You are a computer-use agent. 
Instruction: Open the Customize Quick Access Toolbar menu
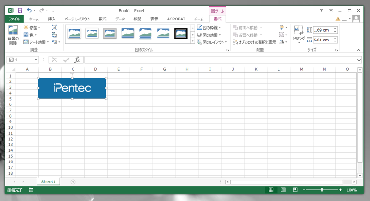pyautogui.click(x=53, y=11)
